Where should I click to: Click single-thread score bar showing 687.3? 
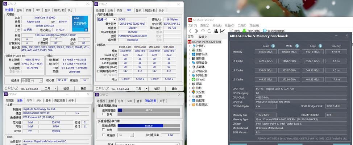point(149,110)
